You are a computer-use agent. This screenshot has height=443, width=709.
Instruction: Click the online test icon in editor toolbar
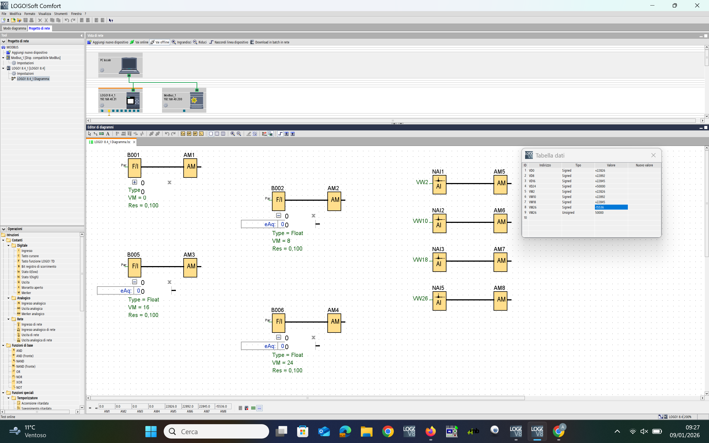pos(270,134)
